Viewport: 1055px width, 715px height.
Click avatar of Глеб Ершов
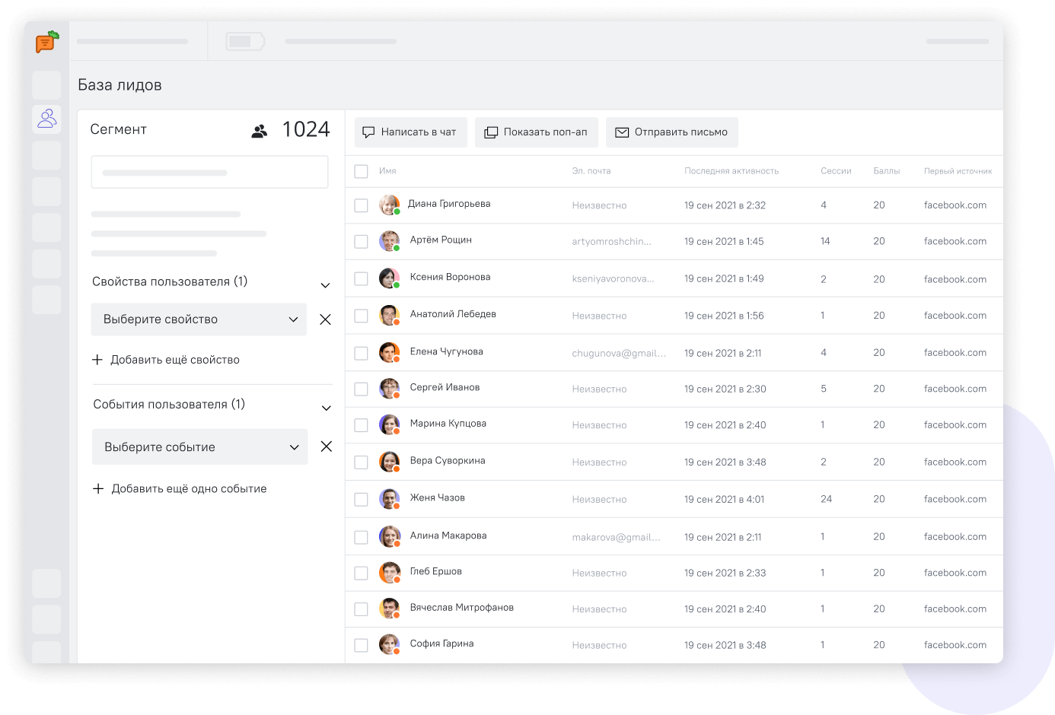[x=390, y=573]
